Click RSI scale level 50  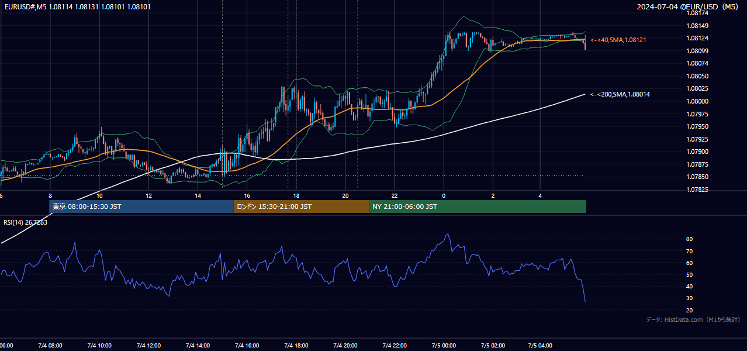[689, 274]
